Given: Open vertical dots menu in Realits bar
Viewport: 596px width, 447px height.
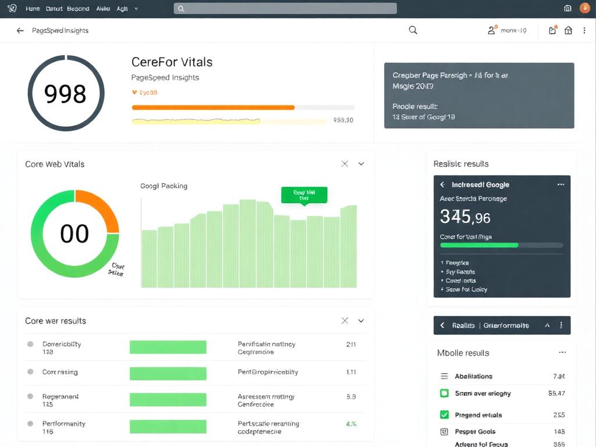Looking at the screenshot, I should (x=561, y=325).
